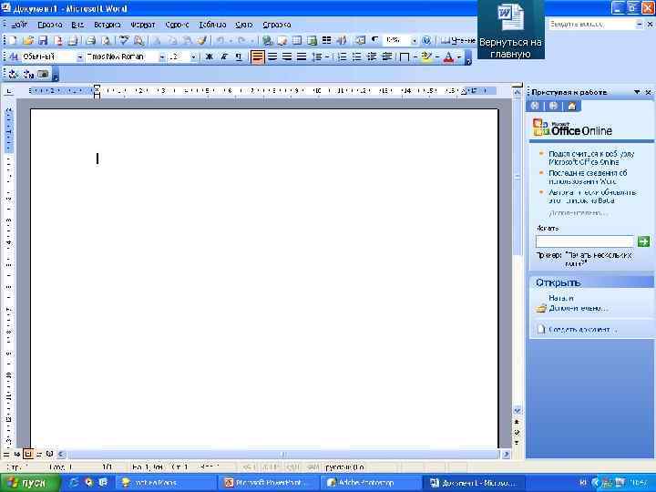Click the vertical scrollbar down arrow
The image size is (656, 492).
(518, 411)
